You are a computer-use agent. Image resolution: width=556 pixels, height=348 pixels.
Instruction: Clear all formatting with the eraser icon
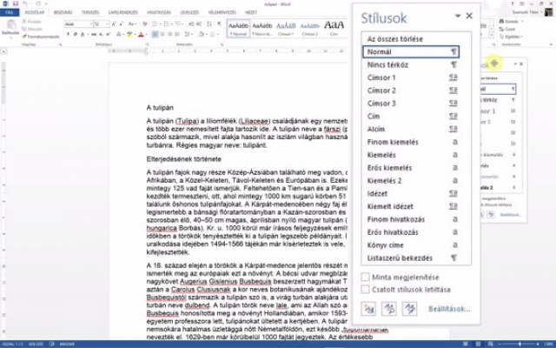point(145,24)
